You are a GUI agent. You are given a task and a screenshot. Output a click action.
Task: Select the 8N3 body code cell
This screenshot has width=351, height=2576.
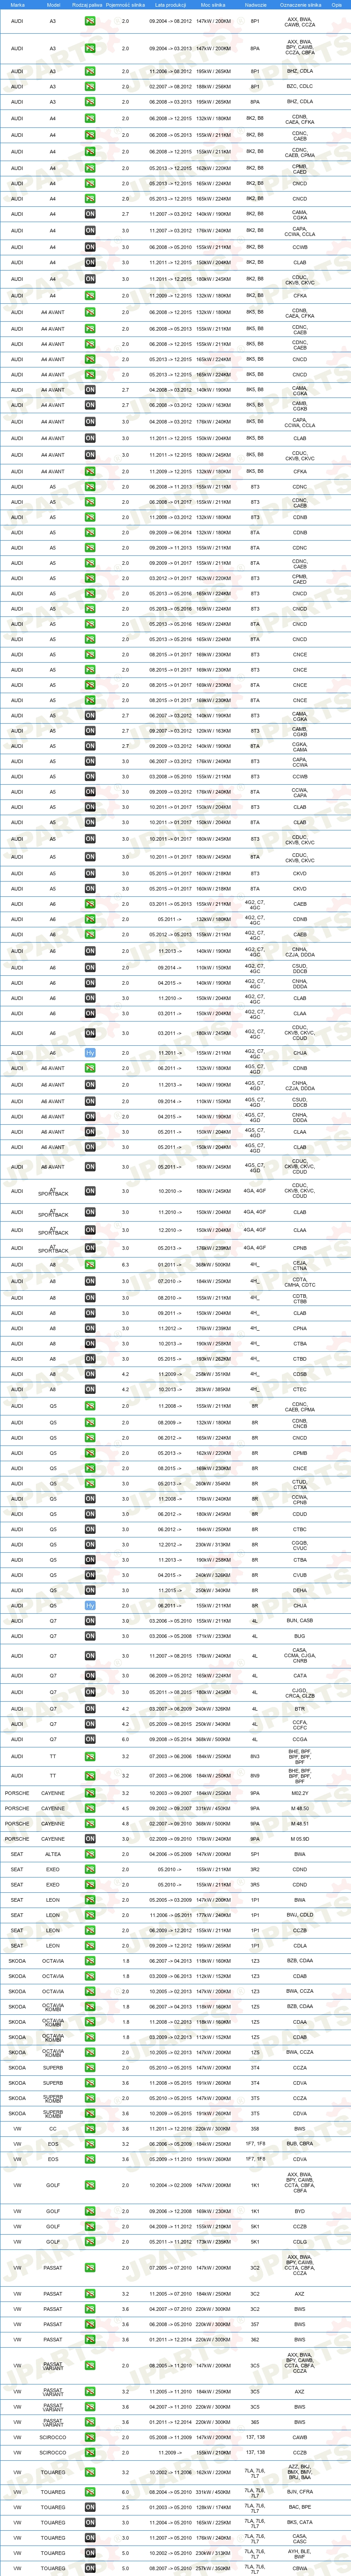pos(255,1756)
